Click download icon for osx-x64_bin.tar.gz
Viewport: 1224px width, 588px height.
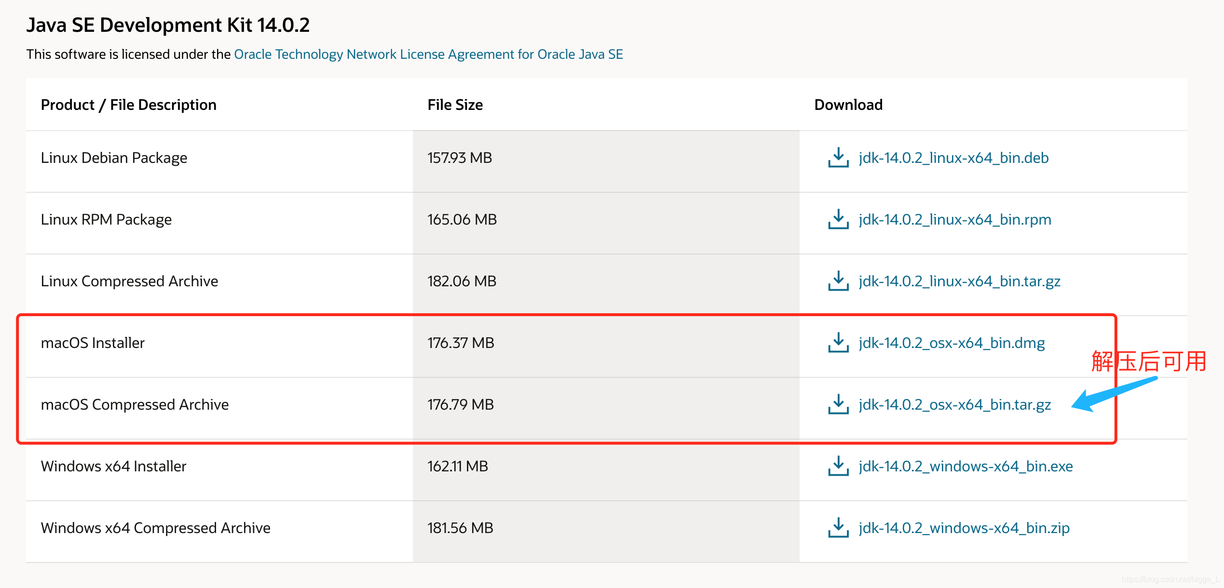pyautogui.click(x=838, y=404)
